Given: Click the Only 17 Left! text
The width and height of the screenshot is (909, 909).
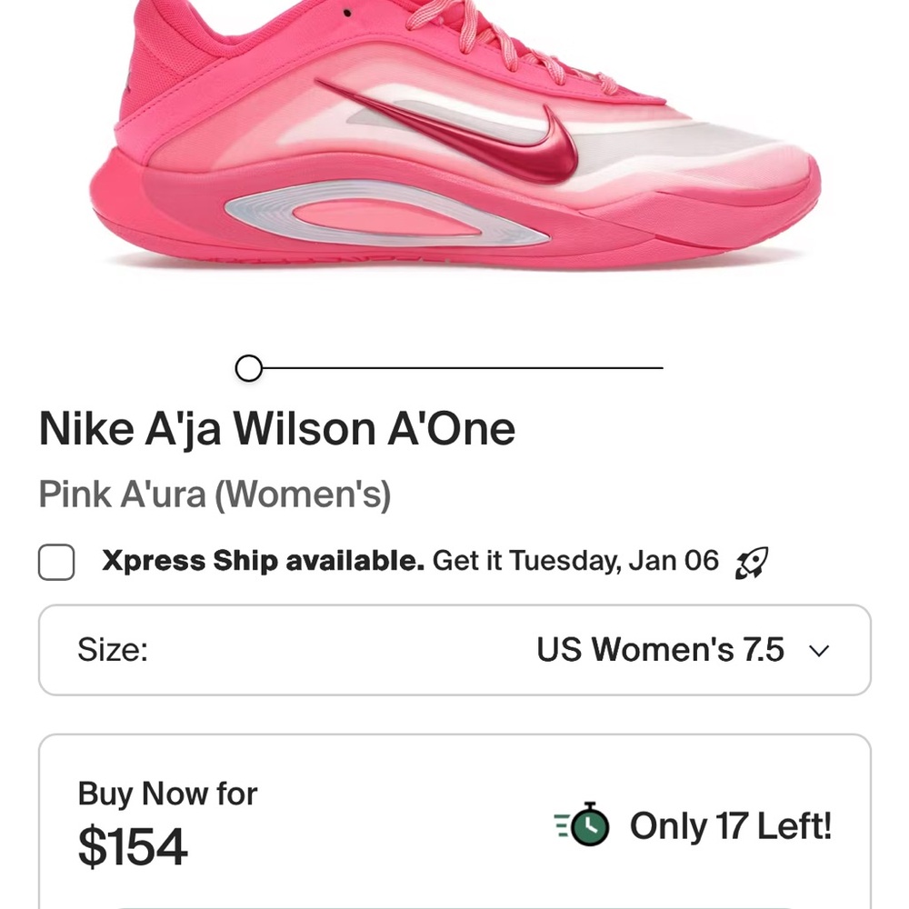Looking at the screenshot, I should (730, 825).
